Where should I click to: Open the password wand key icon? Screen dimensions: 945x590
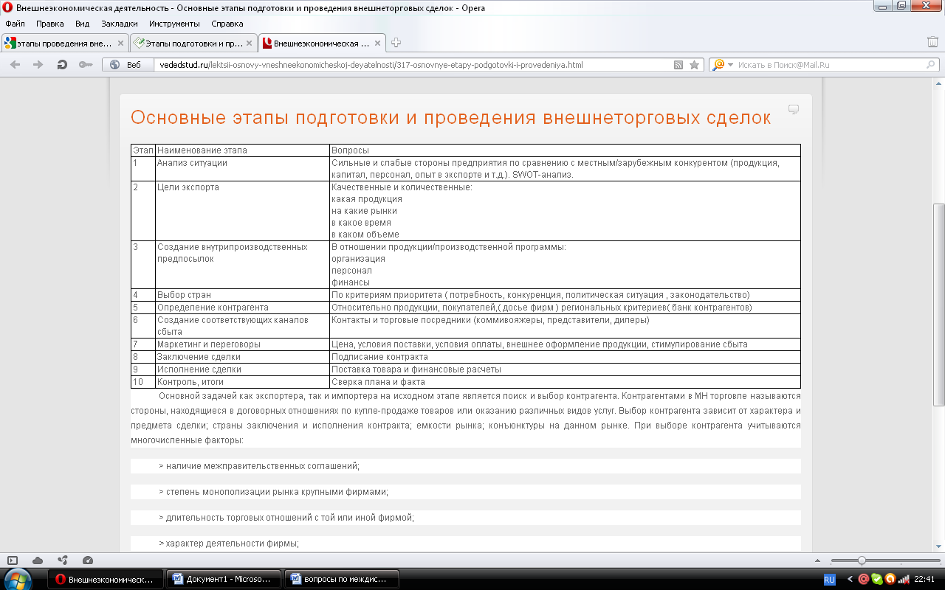(86, 65)
